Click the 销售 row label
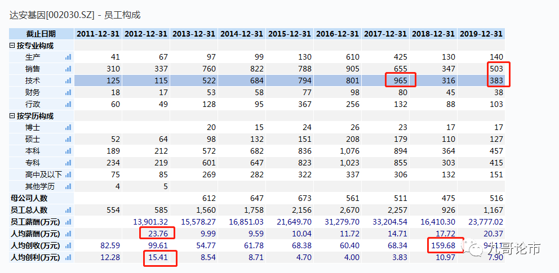Viewport: 559px width, 273px height. (x=33, y=69)
